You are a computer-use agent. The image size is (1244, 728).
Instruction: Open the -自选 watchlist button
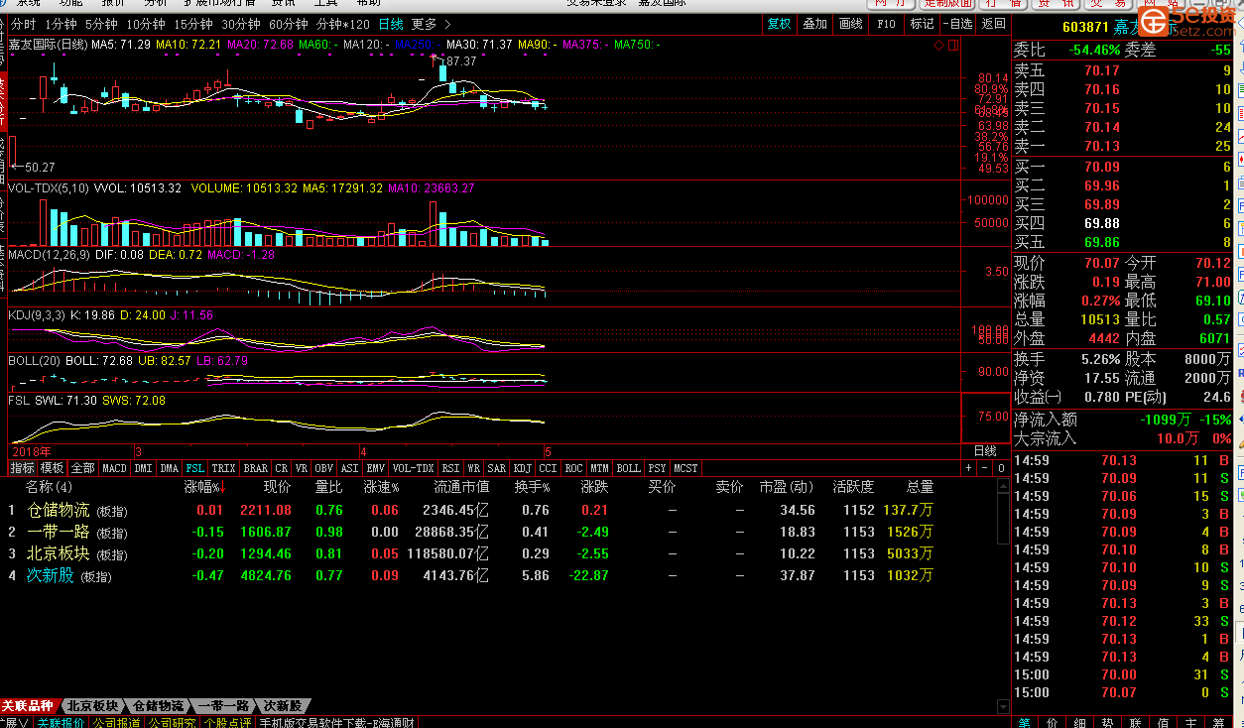click(957, 24)
